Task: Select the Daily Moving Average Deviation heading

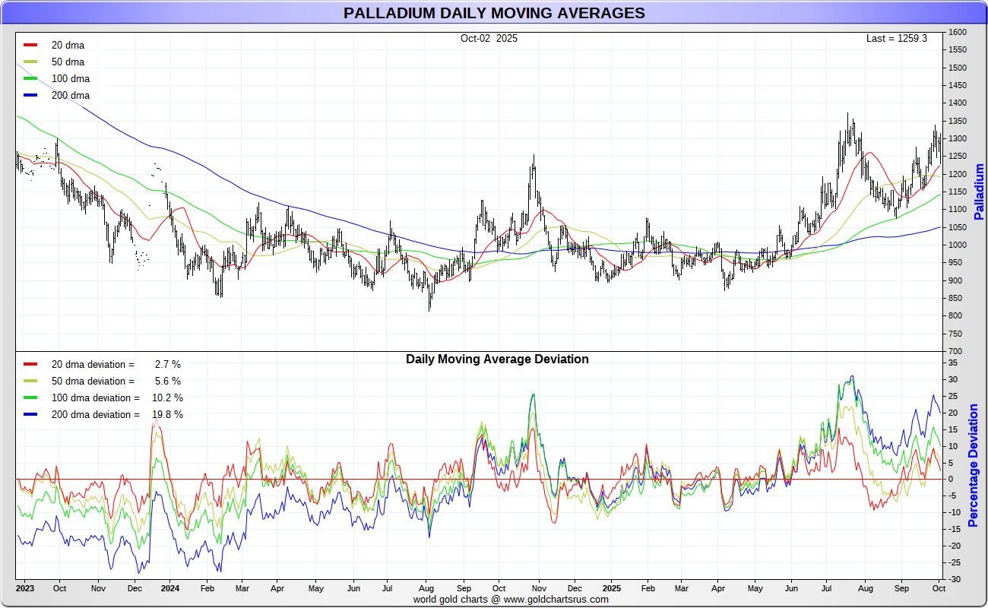Action: pos(497,359)
